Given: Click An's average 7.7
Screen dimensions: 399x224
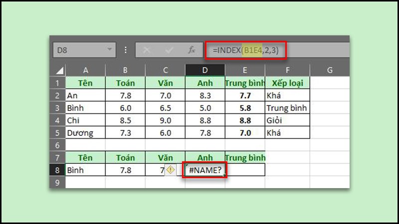Looking at the screenshot, I should 245,96.
